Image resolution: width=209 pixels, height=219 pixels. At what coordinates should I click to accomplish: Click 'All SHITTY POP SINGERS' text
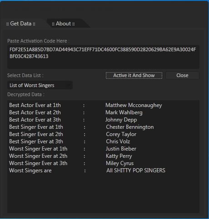click(136, 170)
